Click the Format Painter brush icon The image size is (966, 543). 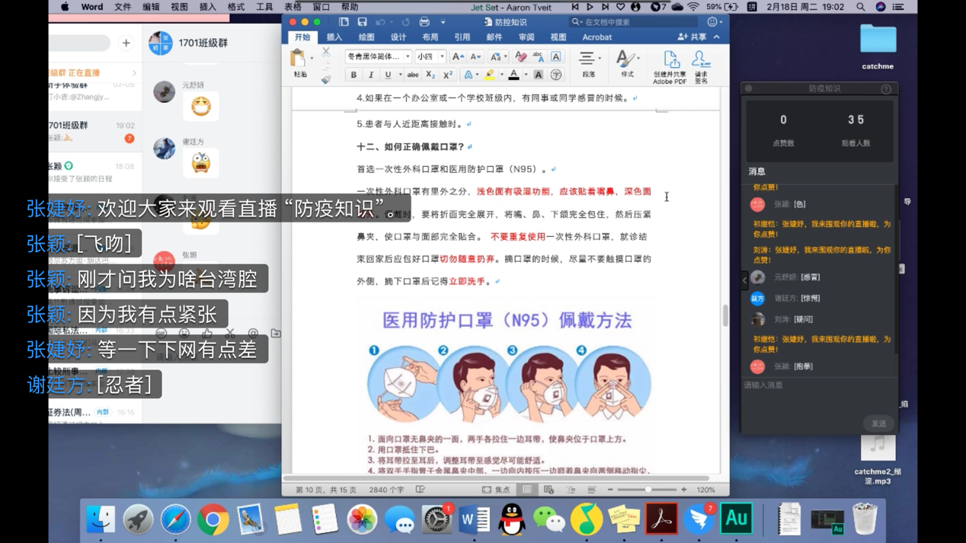click(x=326, y=78)
